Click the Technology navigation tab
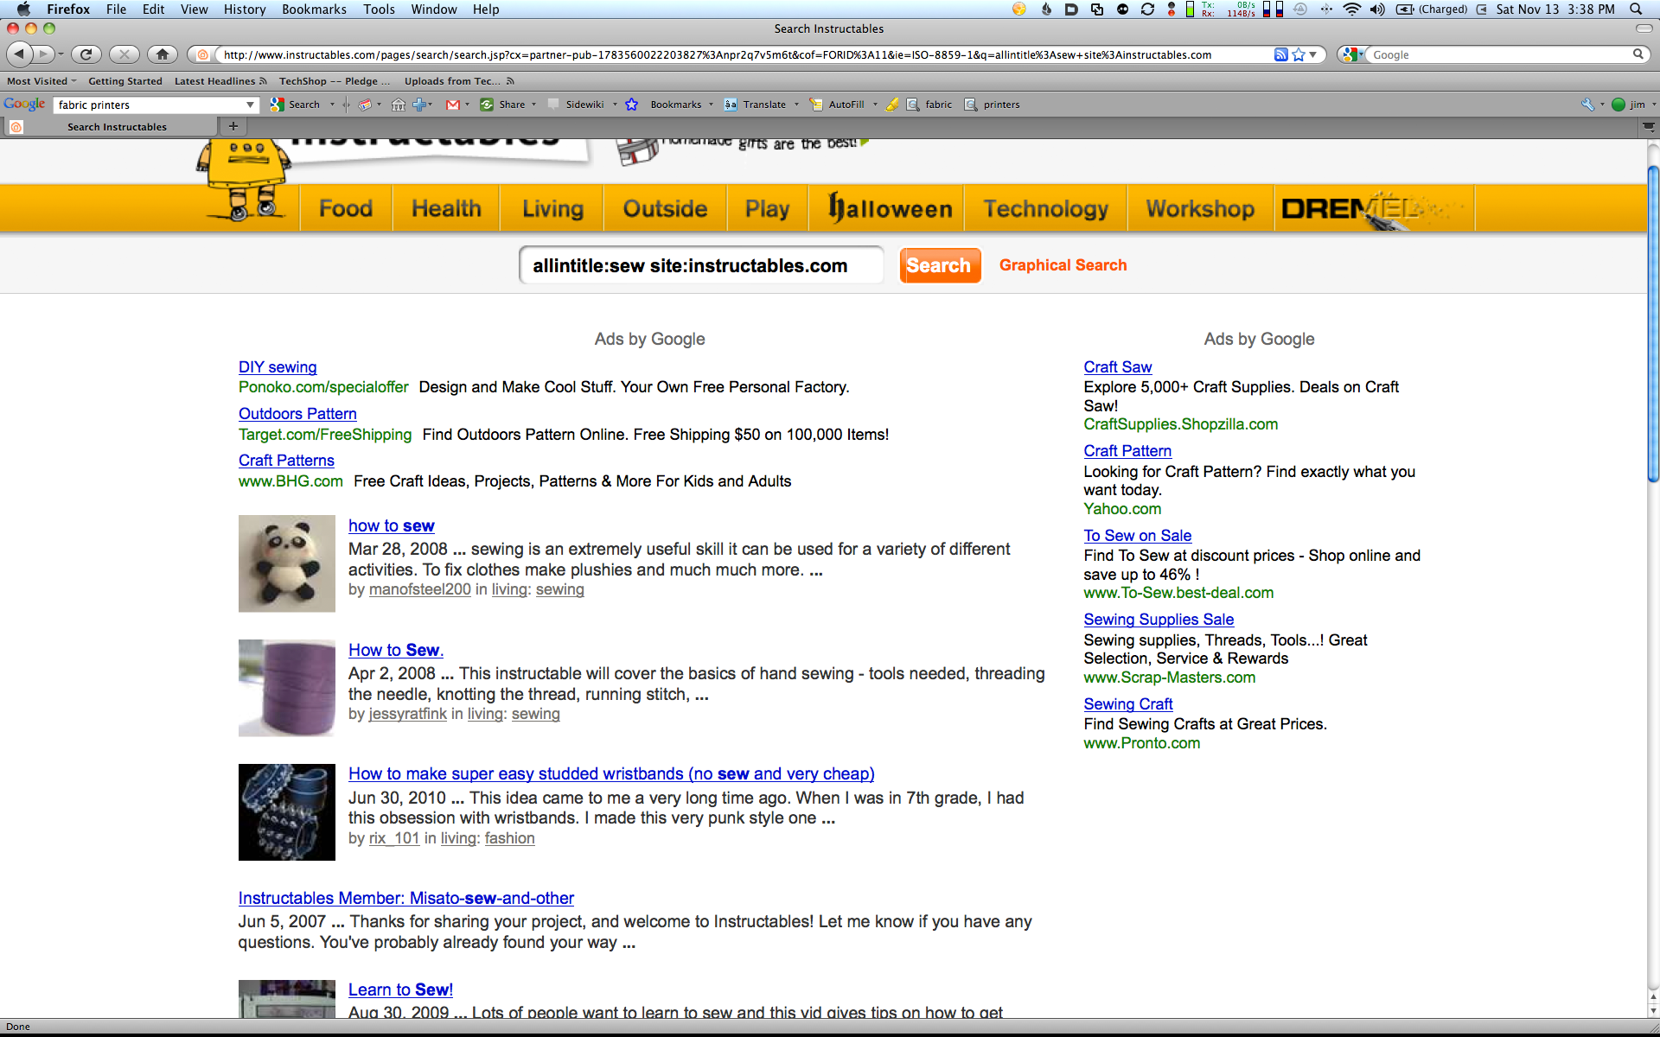 coord(1046,209)
